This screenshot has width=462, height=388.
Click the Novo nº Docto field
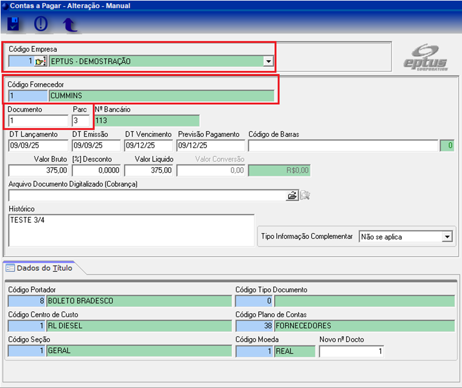(x=351, y=352)
